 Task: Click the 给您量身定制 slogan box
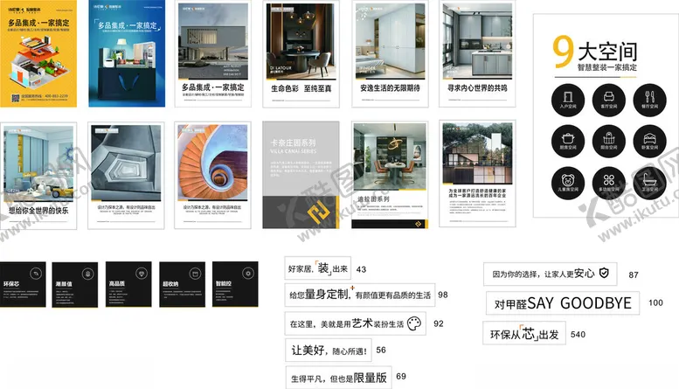pyautogui.click(x=360, y=295)
